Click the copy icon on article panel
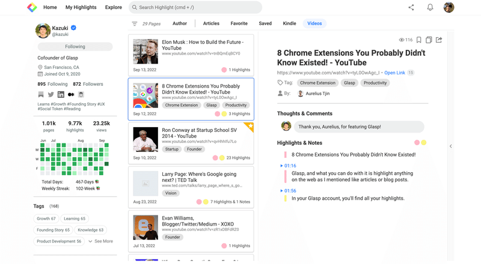The image size is (481, 264). point(429,40)
